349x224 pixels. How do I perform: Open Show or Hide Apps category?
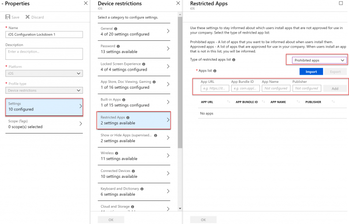134,138
